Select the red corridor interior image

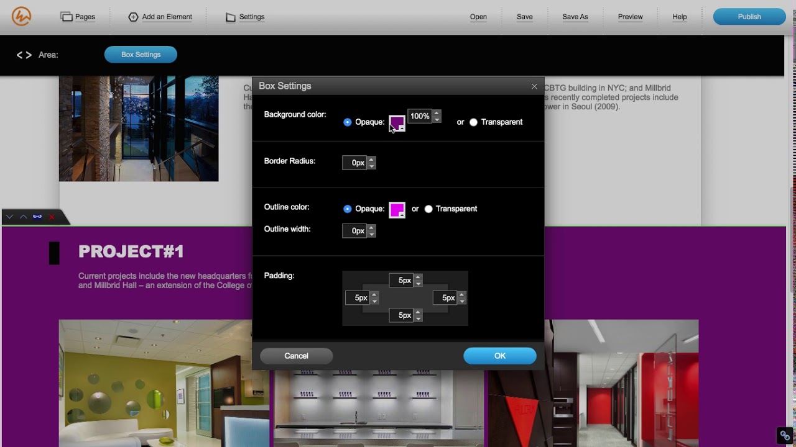593,383
